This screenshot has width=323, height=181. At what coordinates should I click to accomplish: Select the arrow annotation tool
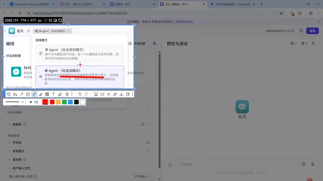21,94
